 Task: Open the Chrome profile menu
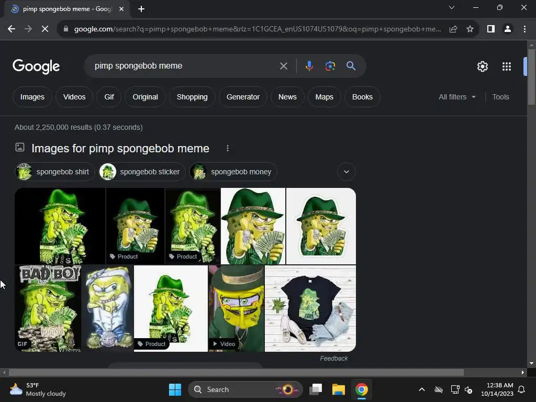(x=508, y=29)
